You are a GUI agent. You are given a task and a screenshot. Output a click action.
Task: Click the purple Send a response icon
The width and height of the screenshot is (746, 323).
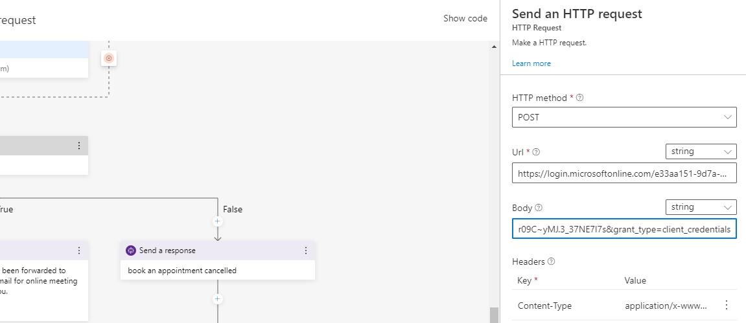click(131, 251)
